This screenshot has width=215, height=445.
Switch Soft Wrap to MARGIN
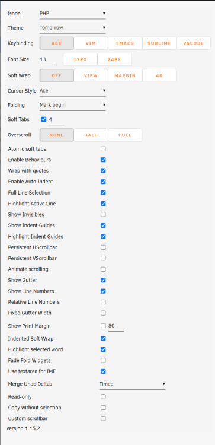(x=125, y=76)
